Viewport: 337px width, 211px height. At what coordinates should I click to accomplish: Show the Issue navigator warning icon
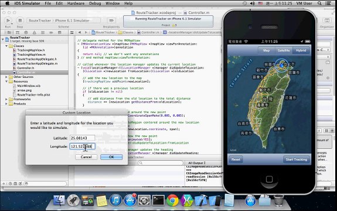pyautogui.click(x=34, y=33)
